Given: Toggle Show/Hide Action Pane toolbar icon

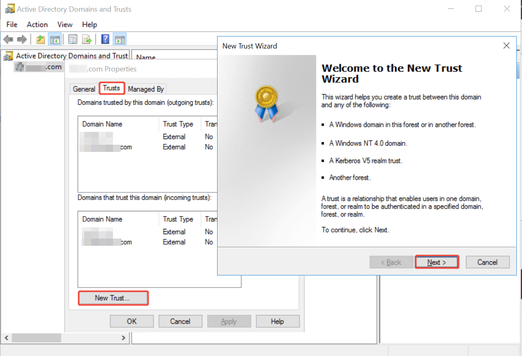Looking at the screenshot, I should [x=120, y=39].
